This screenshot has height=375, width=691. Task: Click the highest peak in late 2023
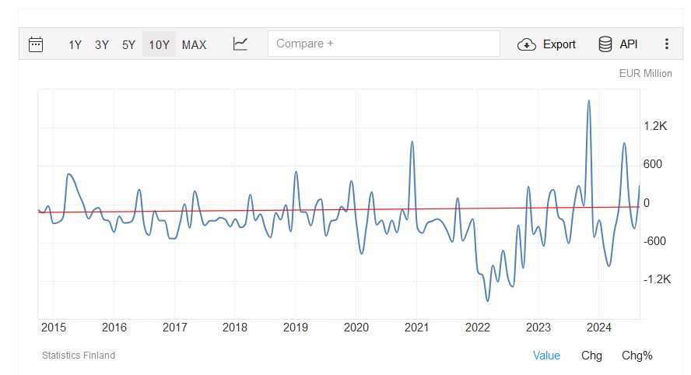588,100
